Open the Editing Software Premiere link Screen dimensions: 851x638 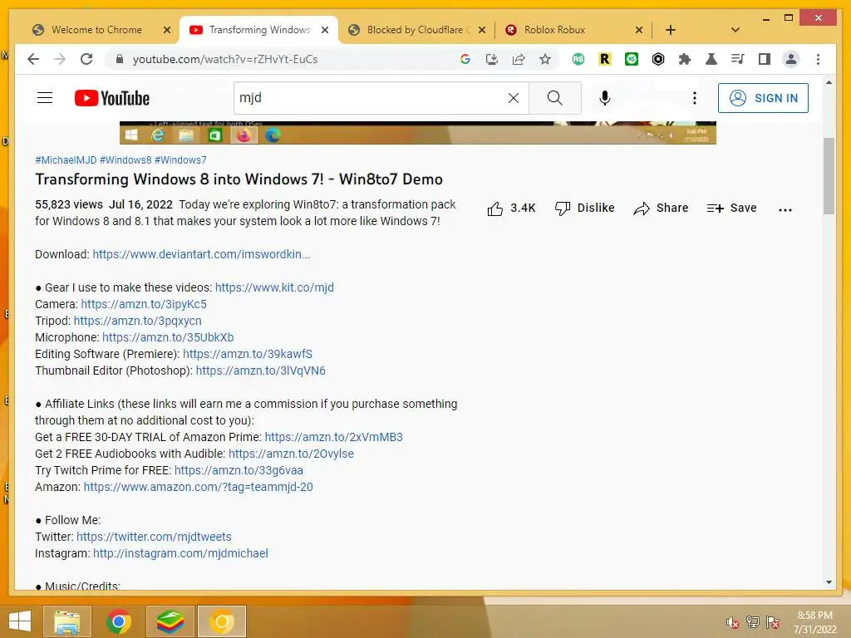click(248, 354)
